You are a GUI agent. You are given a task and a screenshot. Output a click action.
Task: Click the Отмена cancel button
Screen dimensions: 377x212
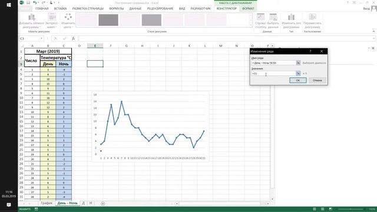click(318, 80)
